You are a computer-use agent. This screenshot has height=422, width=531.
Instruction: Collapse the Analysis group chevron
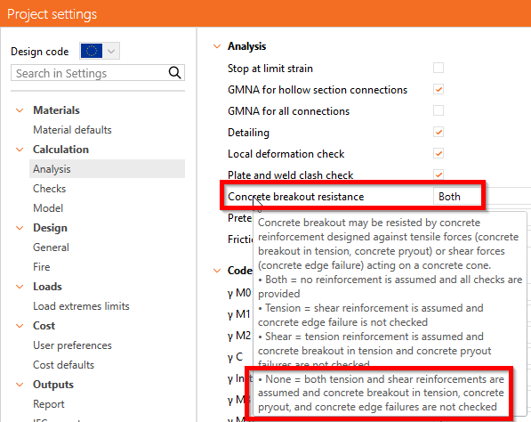coord(217,46)
